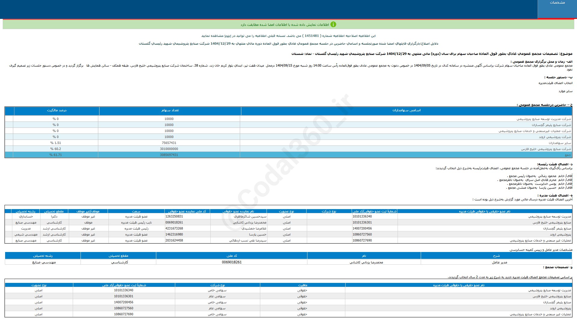Click the درصد مالکیت column header
Viewport: 577px width, 324px height.
[x=56, y=110]
